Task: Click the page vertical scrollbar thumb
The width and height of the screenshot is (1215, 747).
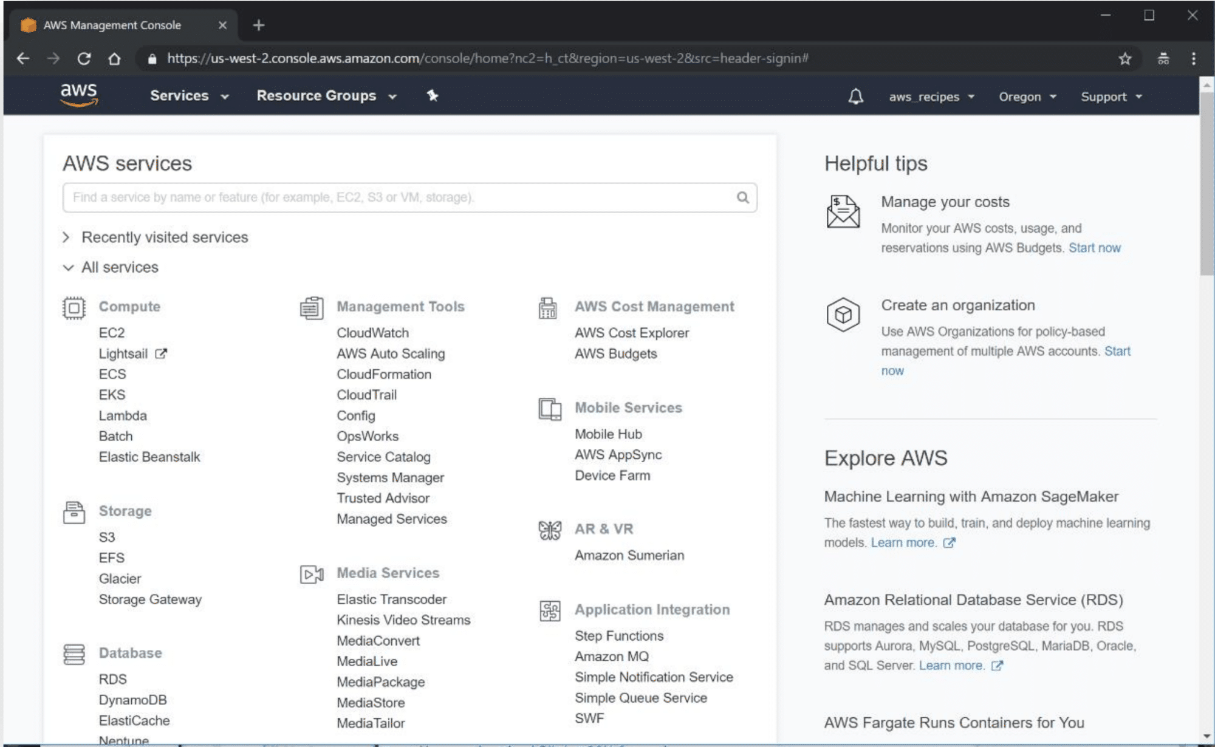Action: pos(1206,182)
